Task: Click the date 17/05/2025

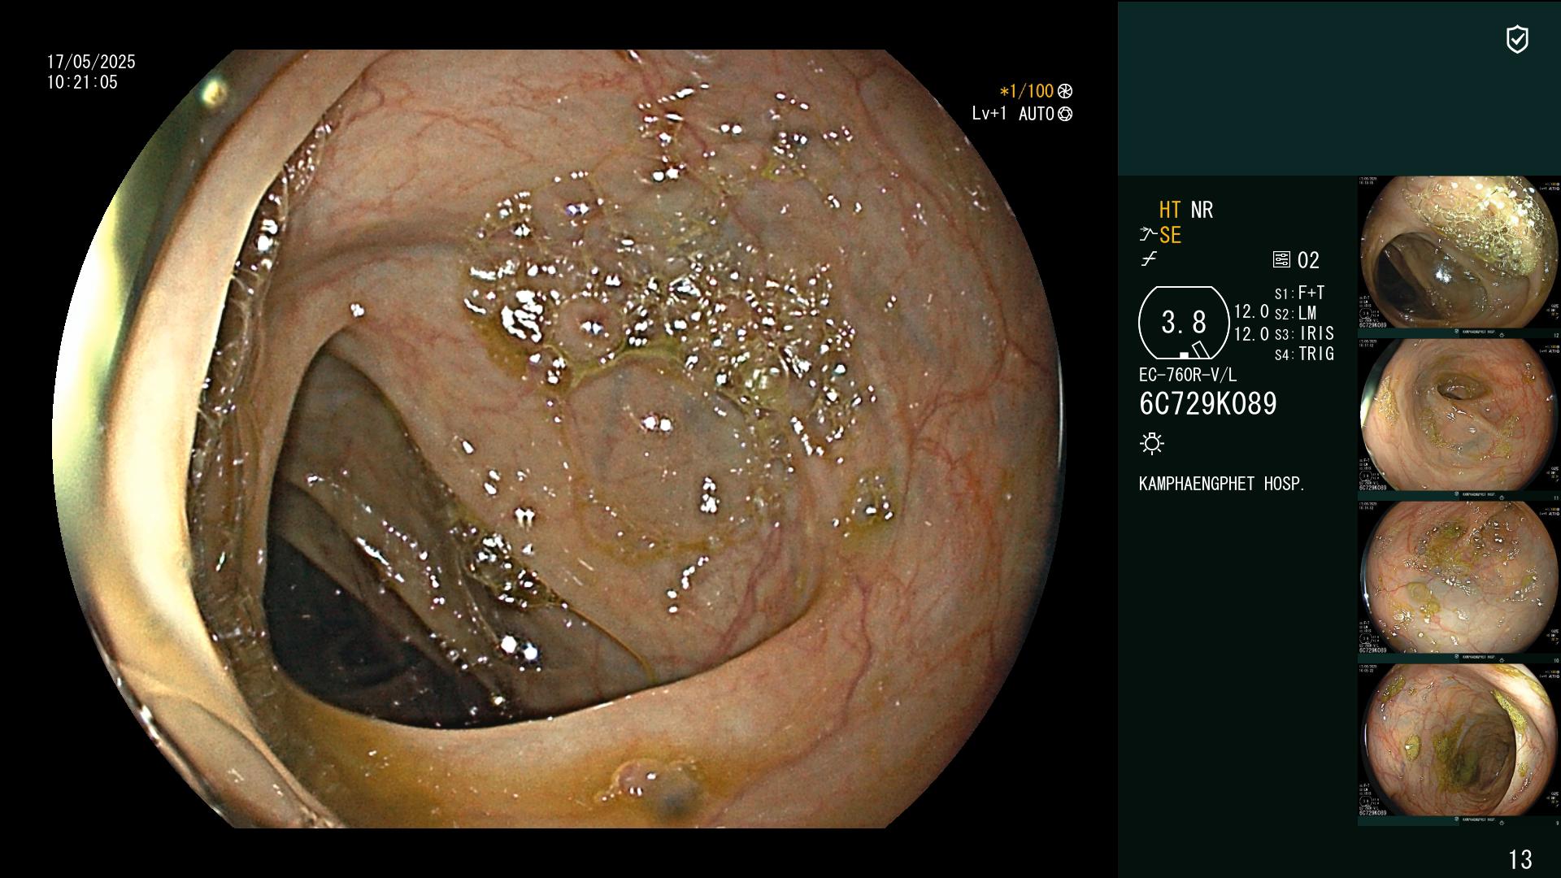Action: 91,62
